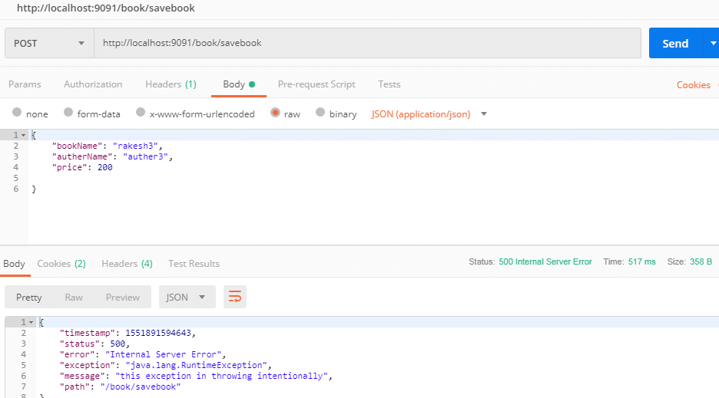The image size is (719, 398).
Task: Open the POST HTTP method dropdown
Action: coord(48,43)
